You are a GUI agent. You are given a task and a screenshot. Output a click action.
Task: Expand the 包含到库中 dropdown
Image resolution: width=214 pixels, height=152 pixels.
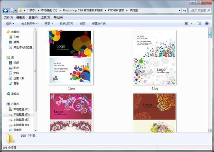(x=29, y=23)
